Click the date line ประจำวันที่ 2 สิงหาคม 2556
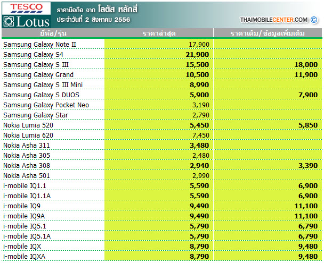 click(93, 20)
